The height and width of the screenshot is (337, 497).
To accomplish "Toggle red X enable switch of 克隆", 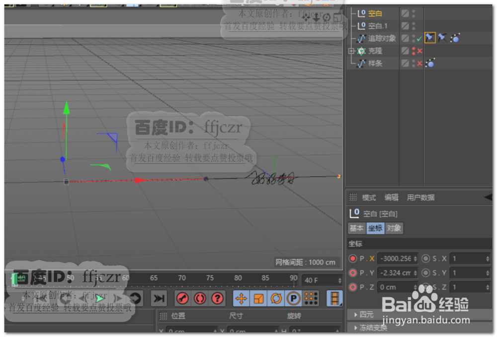I will coord(419,51).
